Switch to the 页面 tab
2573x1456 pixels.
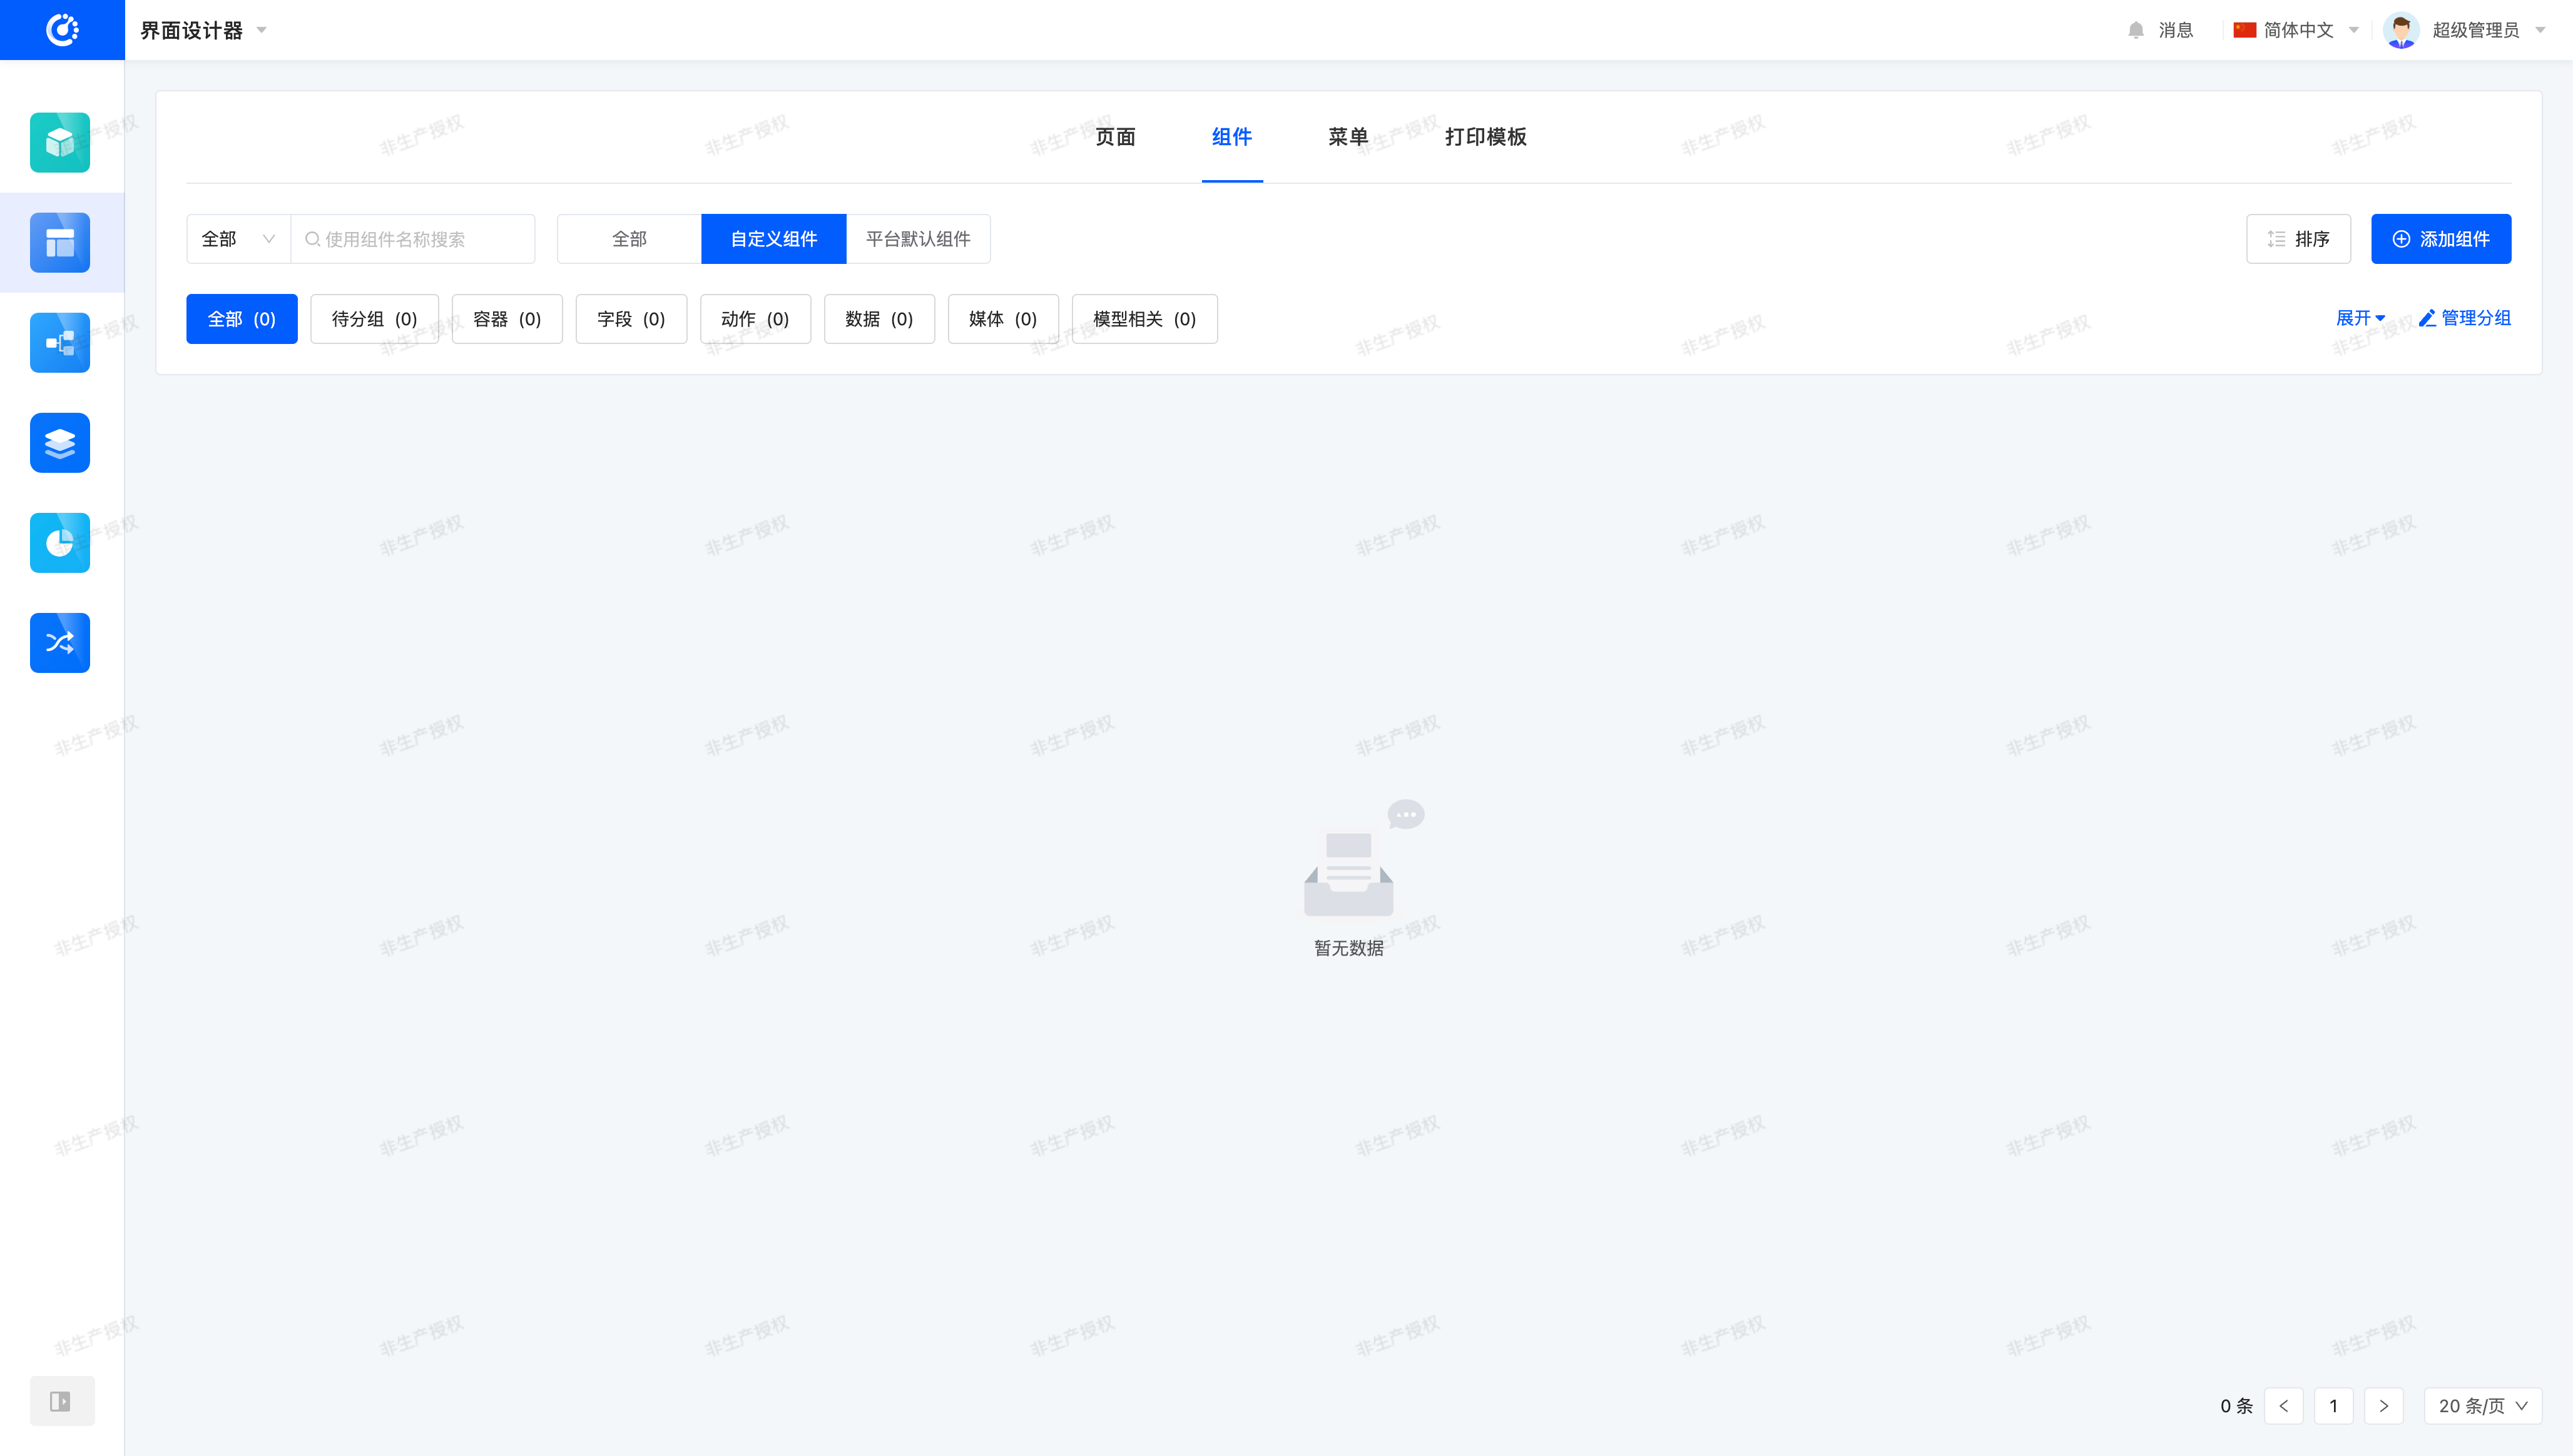click(x=1114, y=137)
